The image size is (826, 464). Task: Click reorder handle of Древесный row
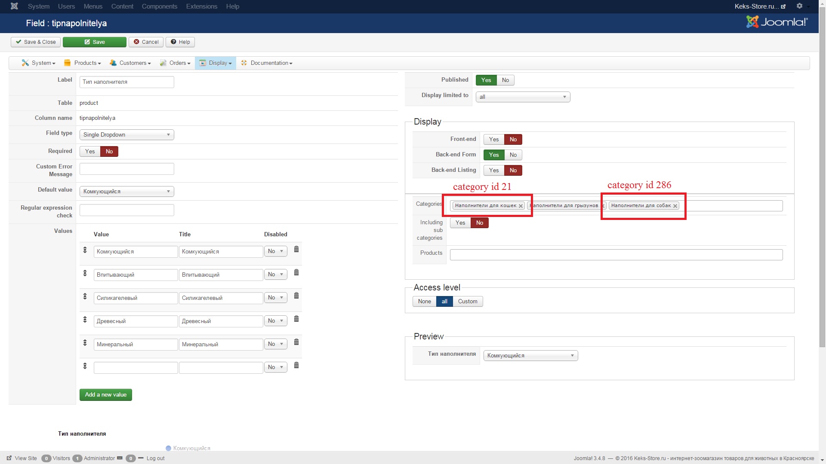(x=85, y=320)
